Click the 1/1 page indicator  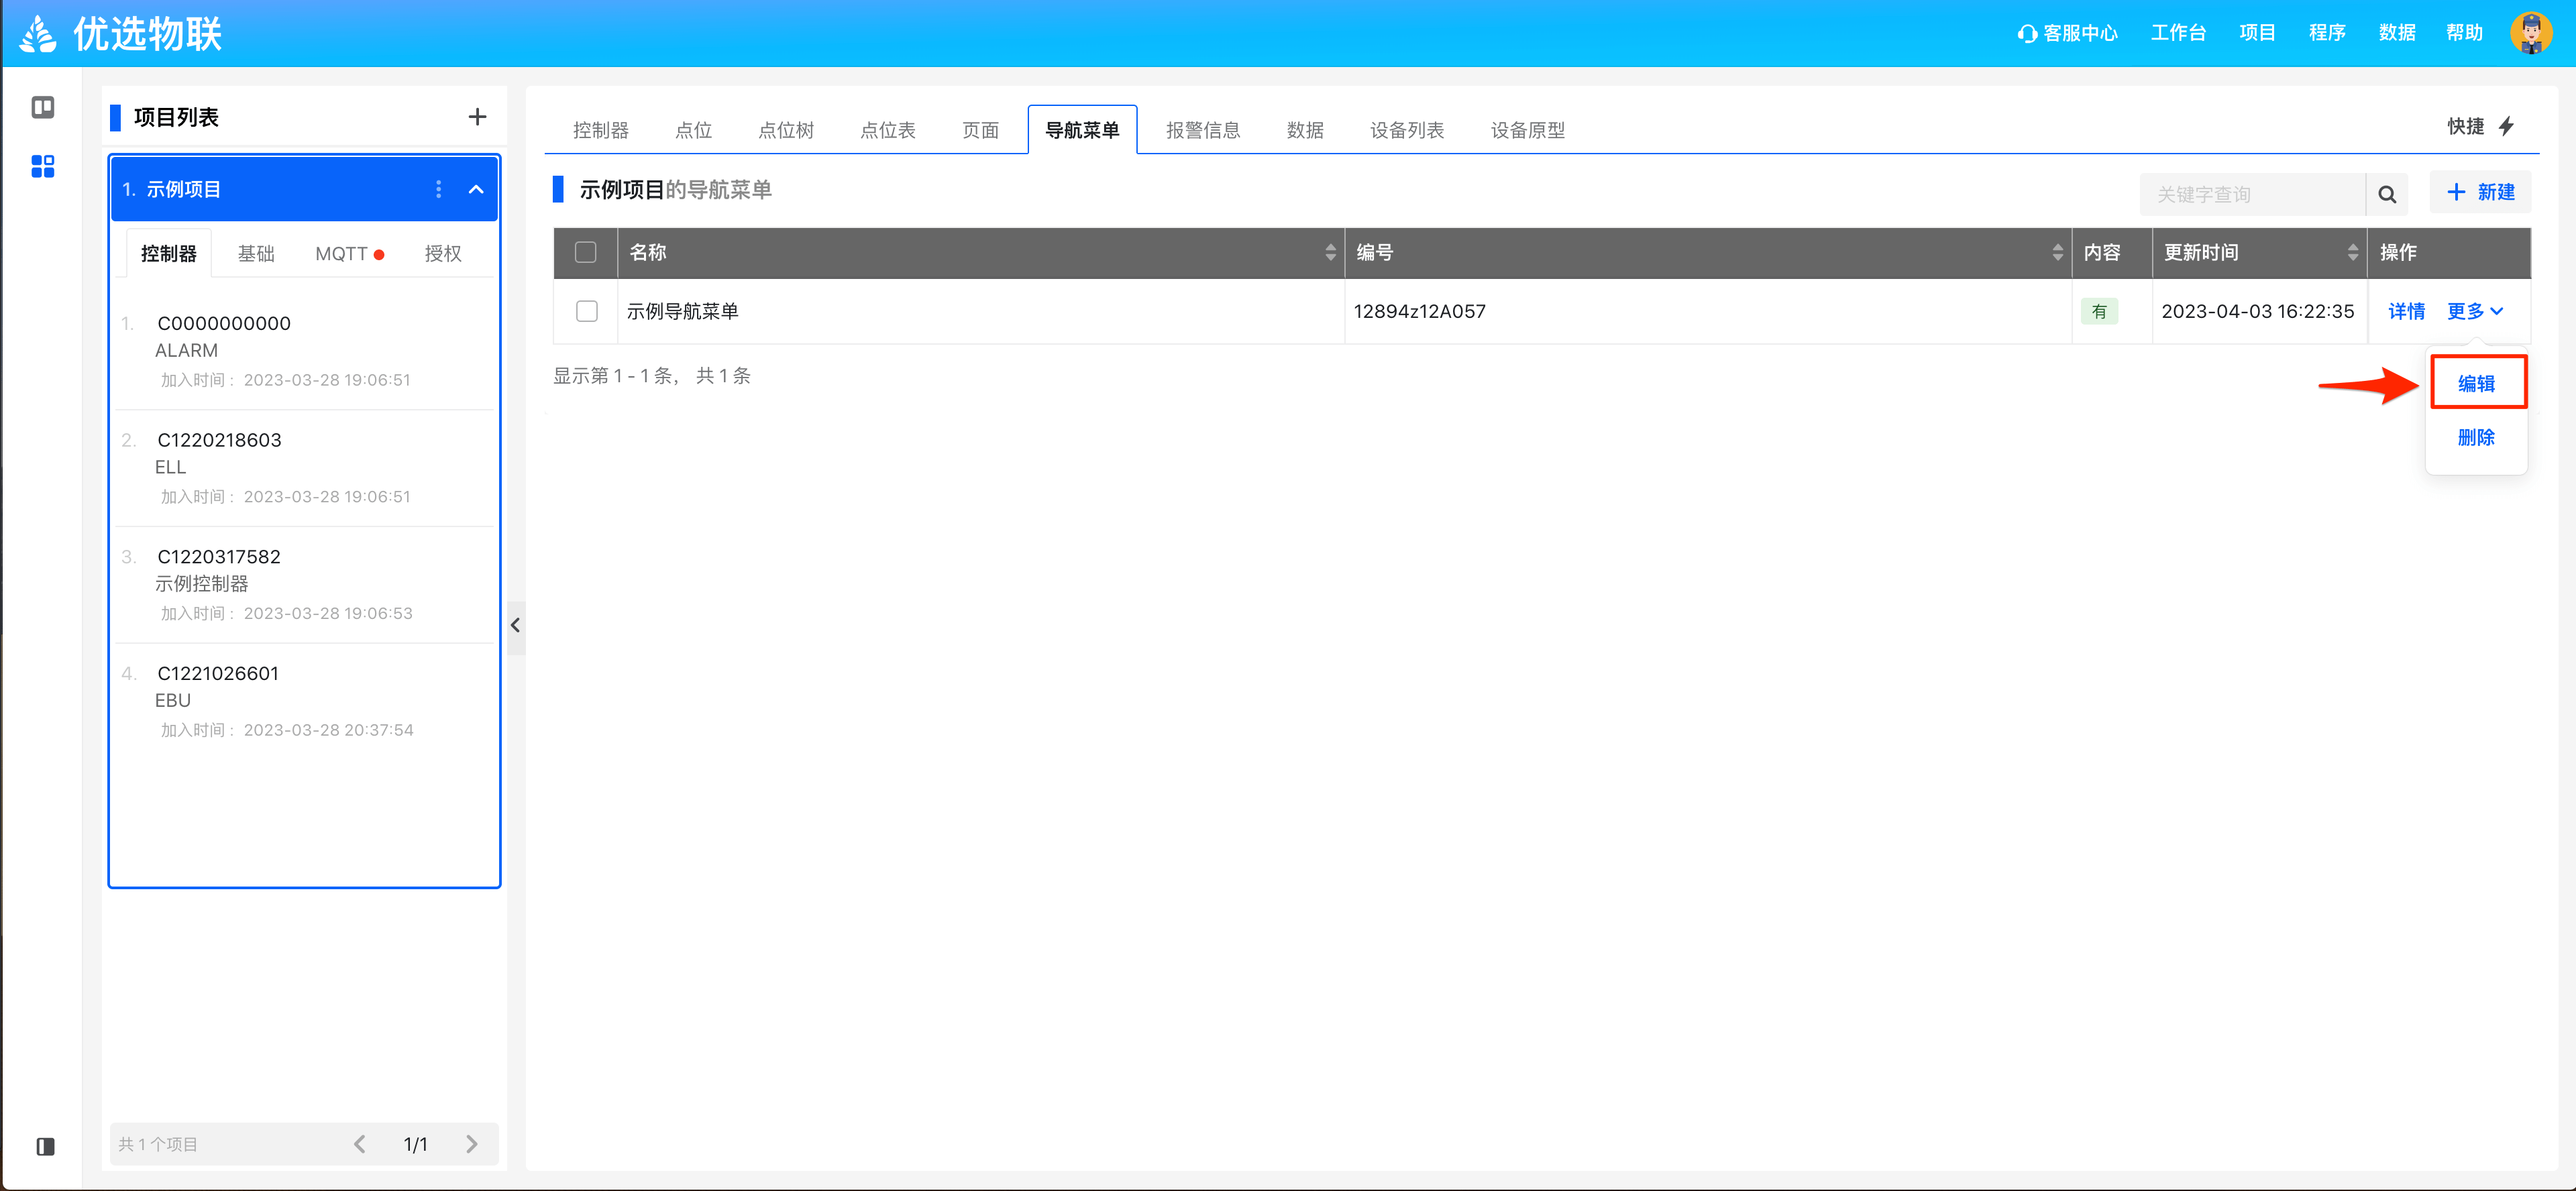coord(415,1144)
